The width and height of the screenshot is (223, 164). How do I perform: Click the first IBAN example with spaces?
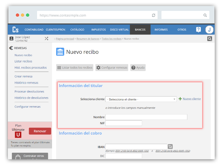coord(132,151)
